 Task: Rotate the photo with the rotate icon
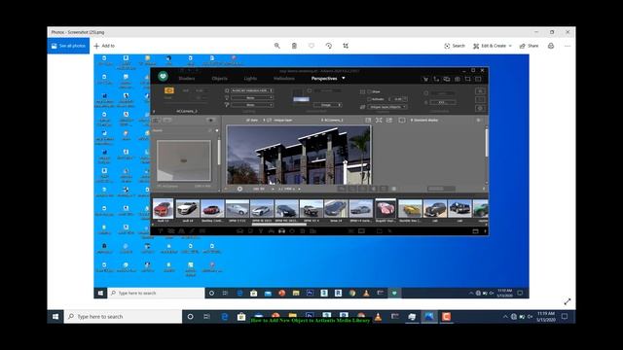pos(329,46)
